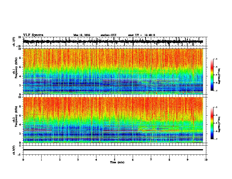Click the time axis tick labeled 2
Viewport: 232px width, 179px height.
click(60, 160)
